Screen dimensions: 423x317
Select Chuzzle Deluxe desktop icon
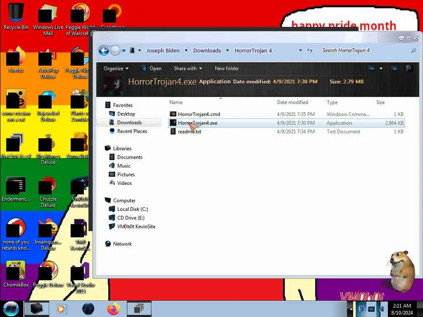click(x=48, y=191)
